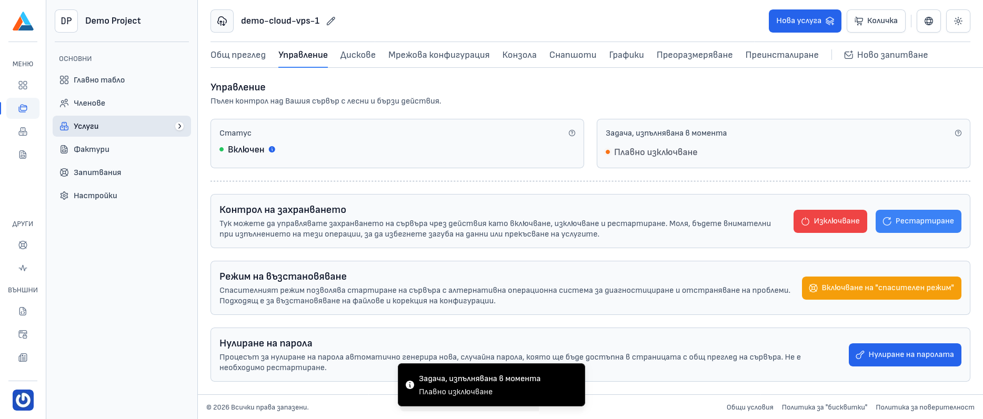Select Фактури in the sidebar menu
The width and height of the screenshot is (983, 419).
92,149
